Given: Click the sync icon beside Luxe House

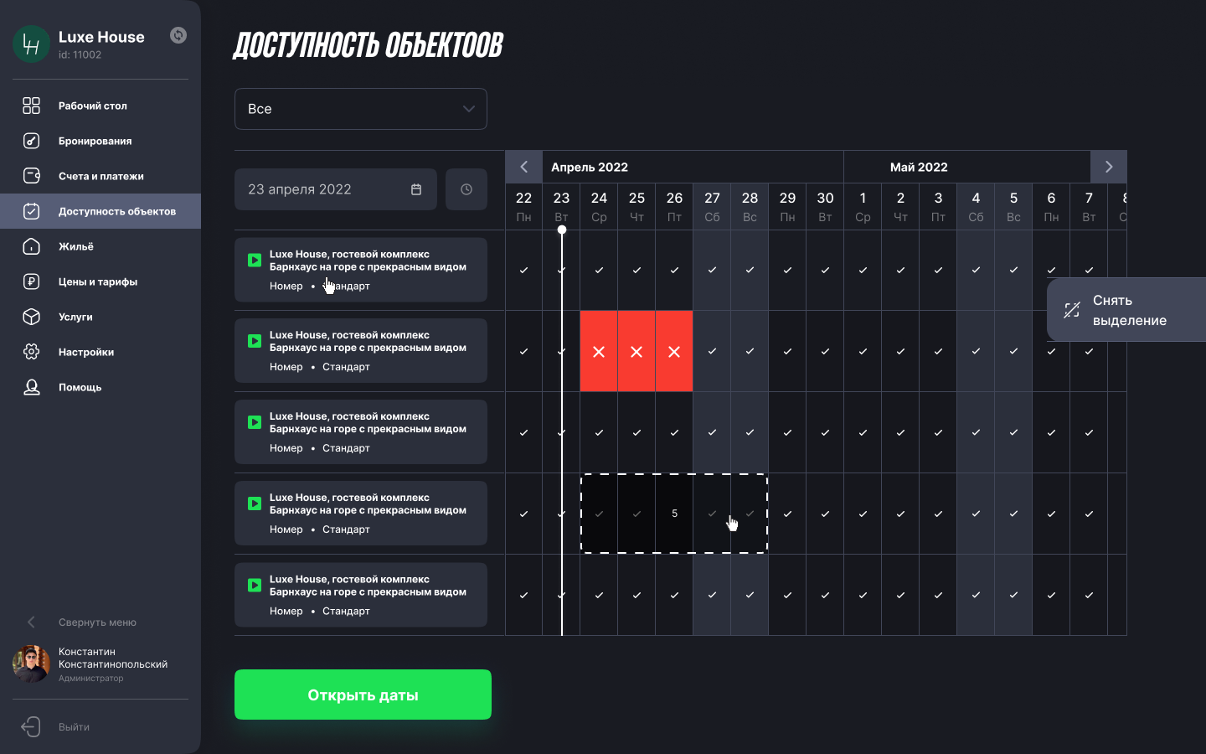Looking at the screenshot, I should [x=178, y=35].
